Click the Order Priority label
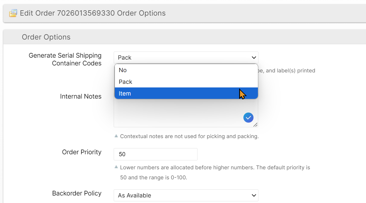366x203 pixels. (x=82, y=152)
